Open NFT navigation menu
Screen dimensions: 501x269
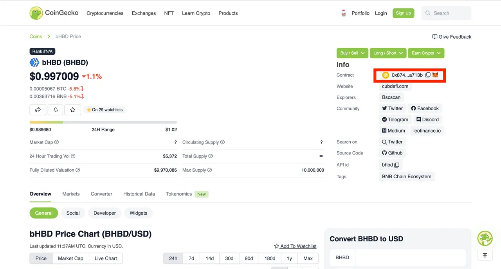(x=169, y=13)
